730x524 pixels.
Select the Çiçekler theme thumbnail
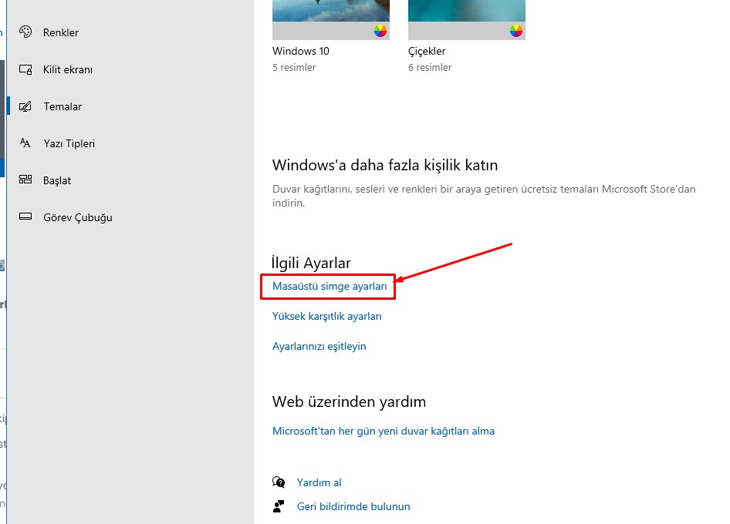(x=467, y=20)
